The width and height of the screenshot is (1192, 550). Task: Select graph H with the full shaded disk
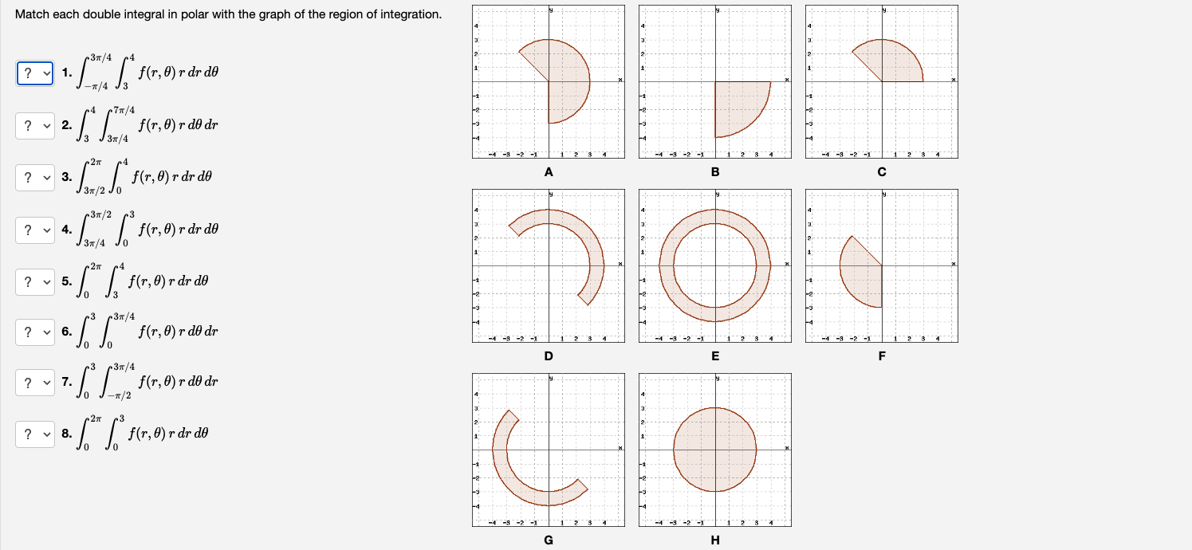pos(714,449)
